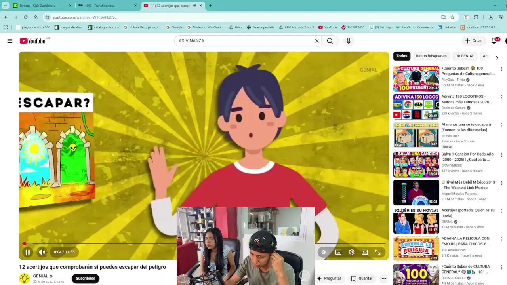Viewport: 507px width, 285px height.
Task: Open the tab search dropdown
Action: (x=5, y=6)
